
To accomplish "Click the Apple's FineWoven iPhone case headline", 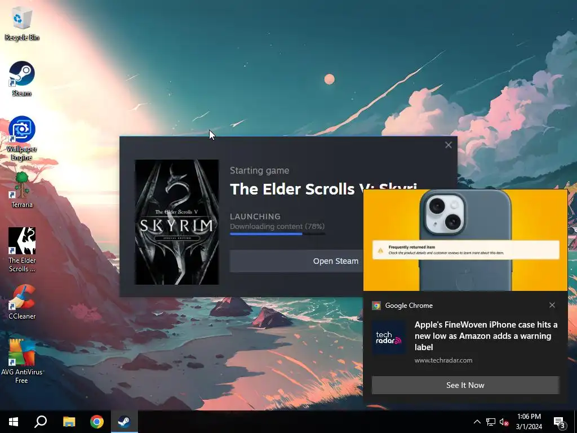I will 486,336.
